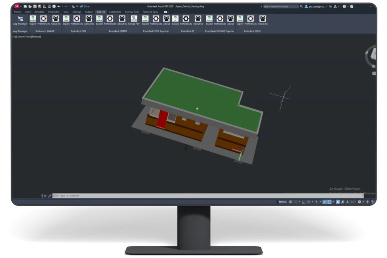Viewport: 387px width, 258px height.
Task: Enable snap mode on the status bar
Action: (x=295, y=202)
